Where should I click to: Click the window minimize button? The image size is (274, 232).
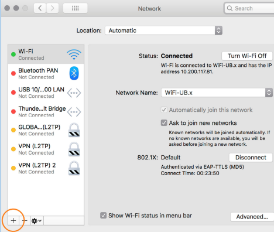(16, 8)
